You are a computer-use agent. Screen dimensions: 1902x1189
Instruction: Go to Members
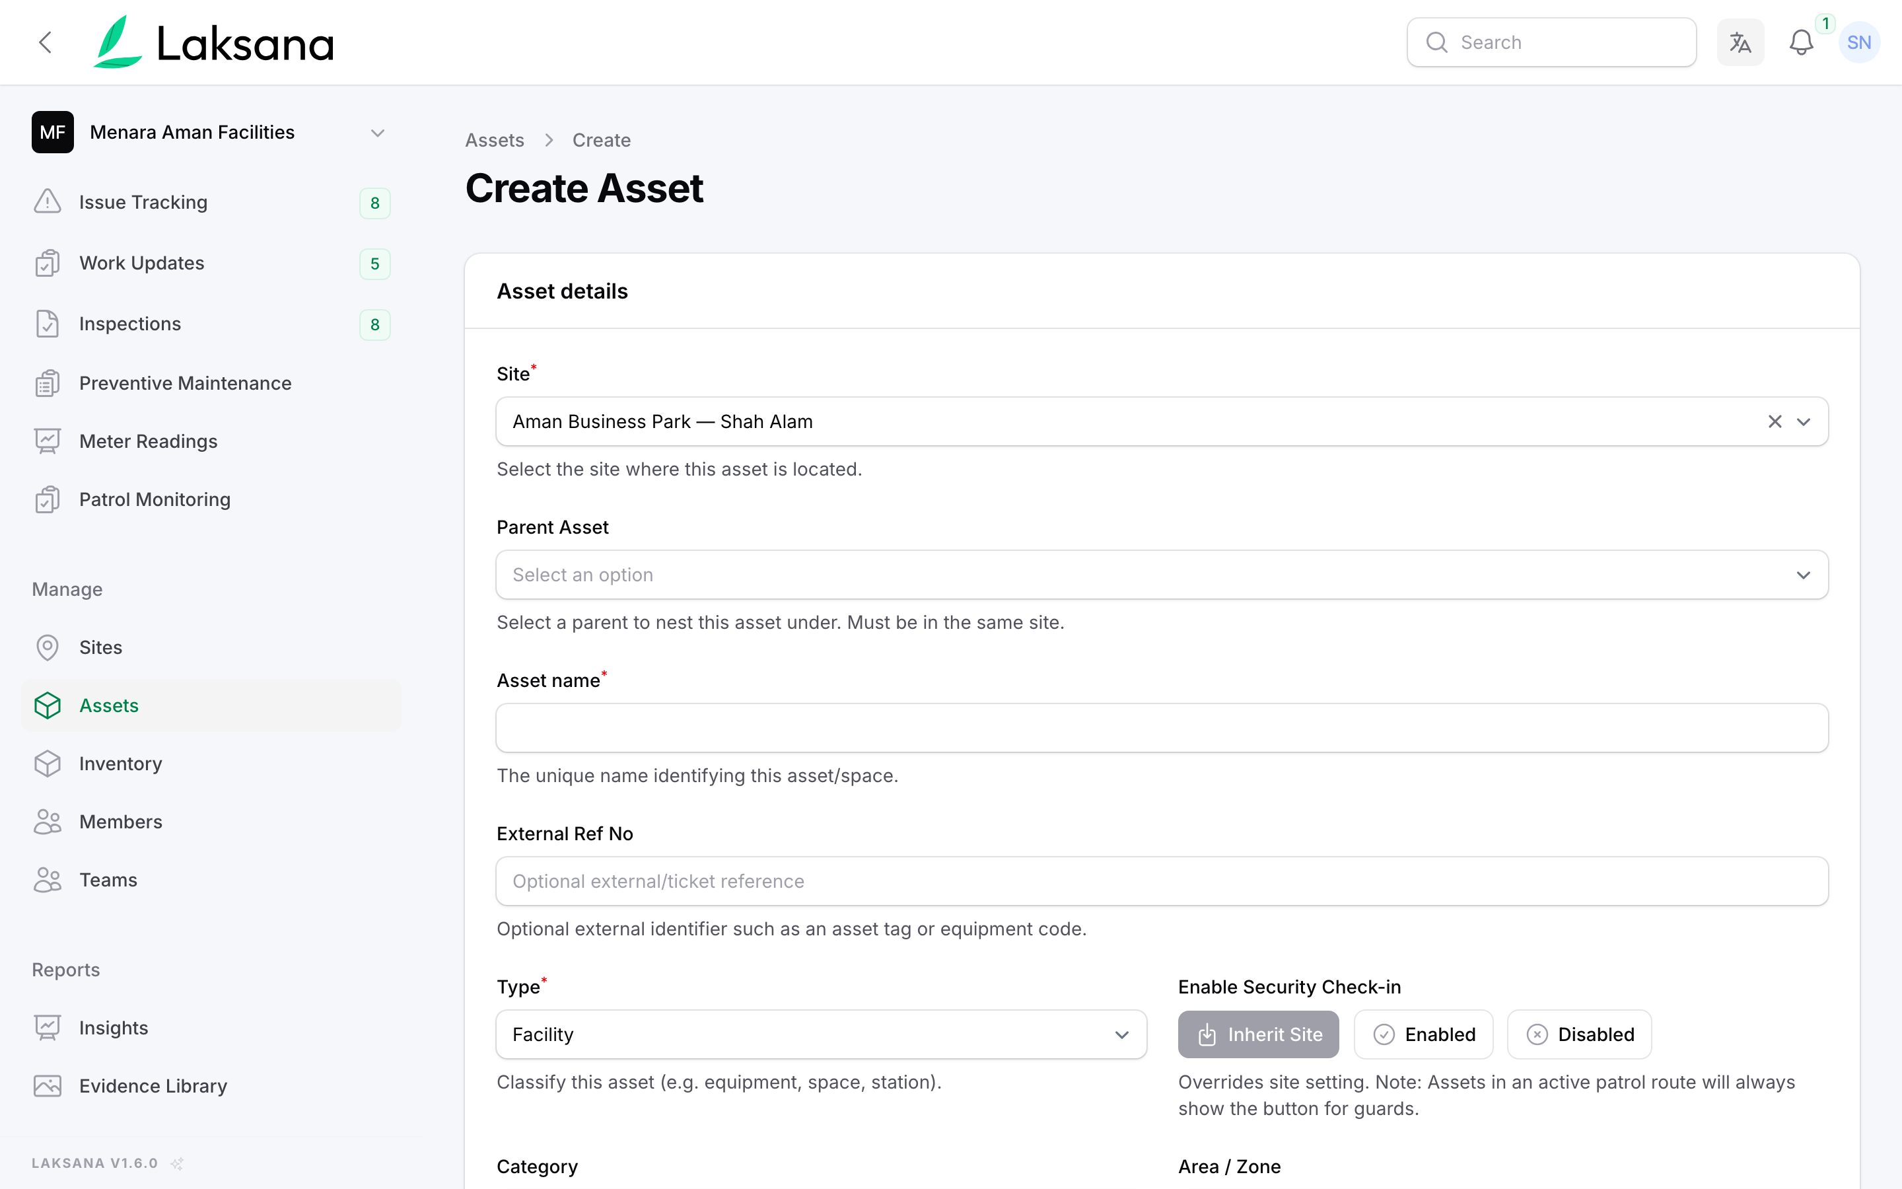(x=211, y=822)
